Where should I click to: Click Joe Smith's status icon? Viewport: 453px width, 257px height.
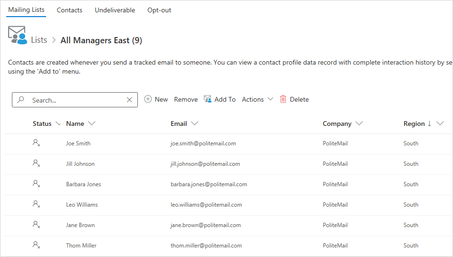click(36, 143)
